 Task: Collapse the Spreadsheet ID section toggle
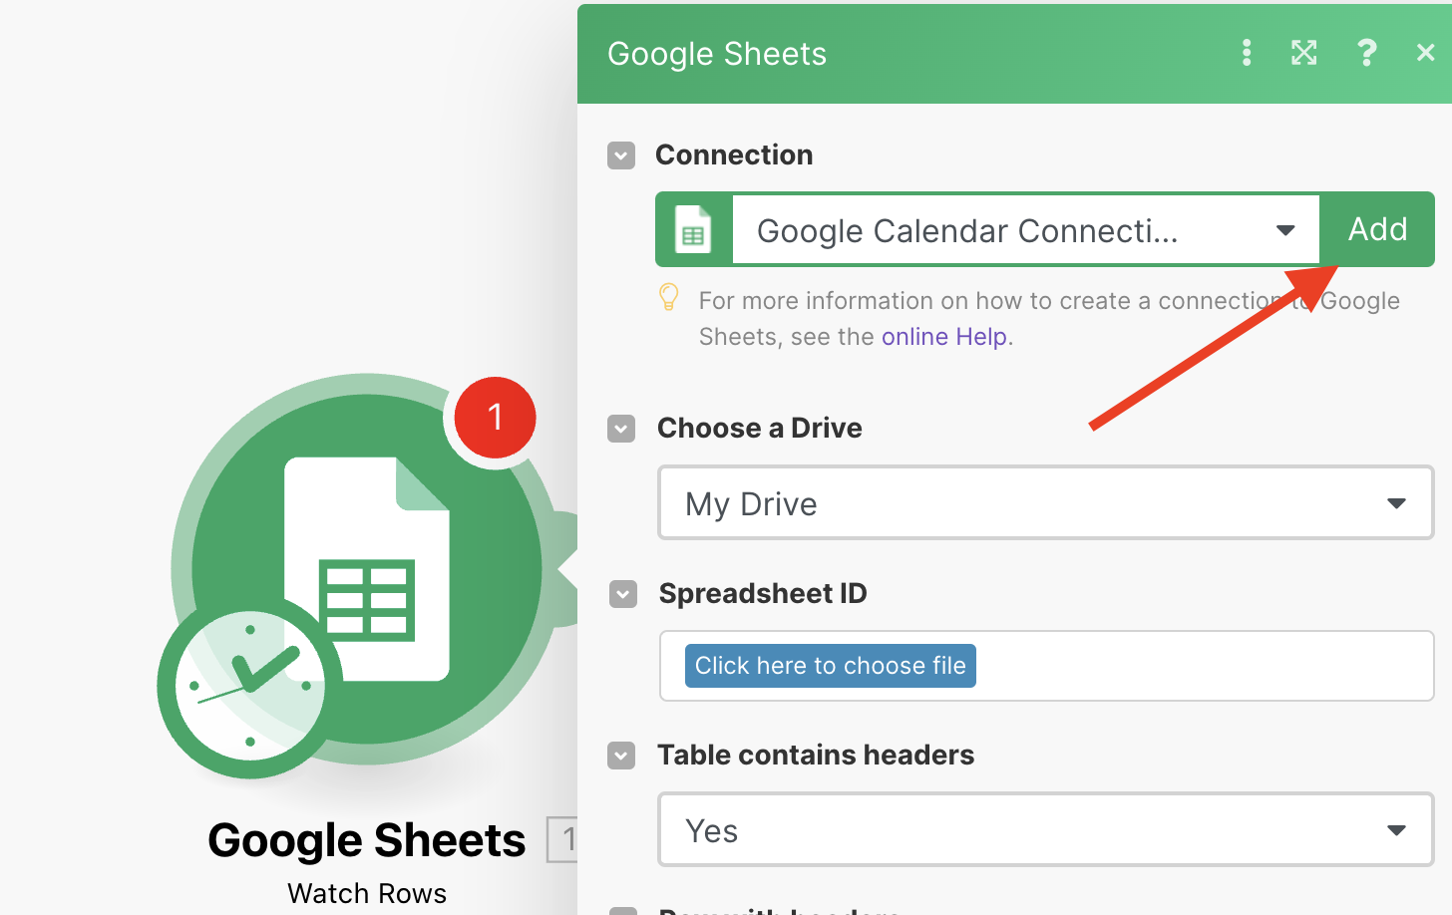tap(623, 594)
